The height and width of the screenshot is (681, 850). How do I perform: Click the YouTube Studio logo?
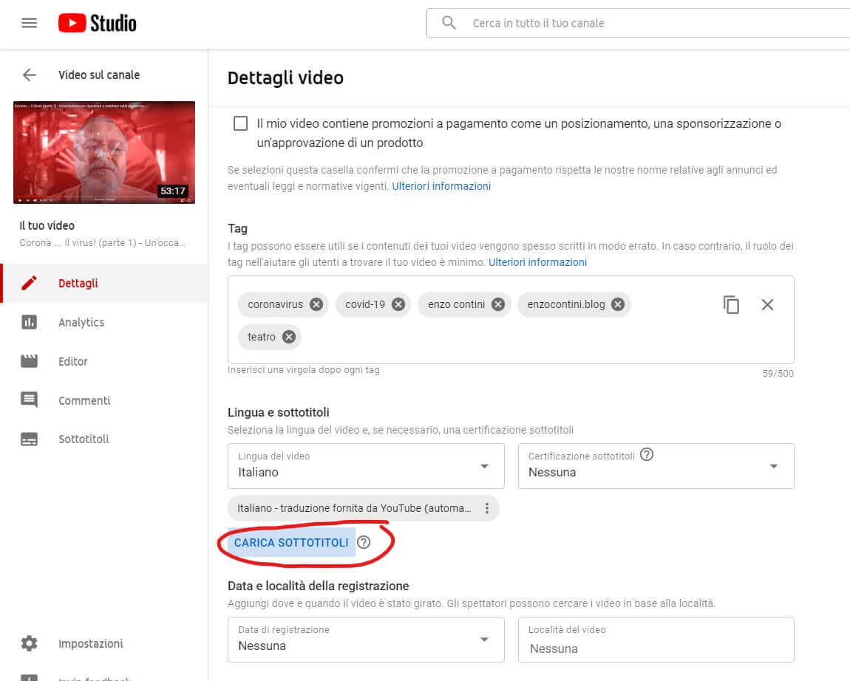98,23
